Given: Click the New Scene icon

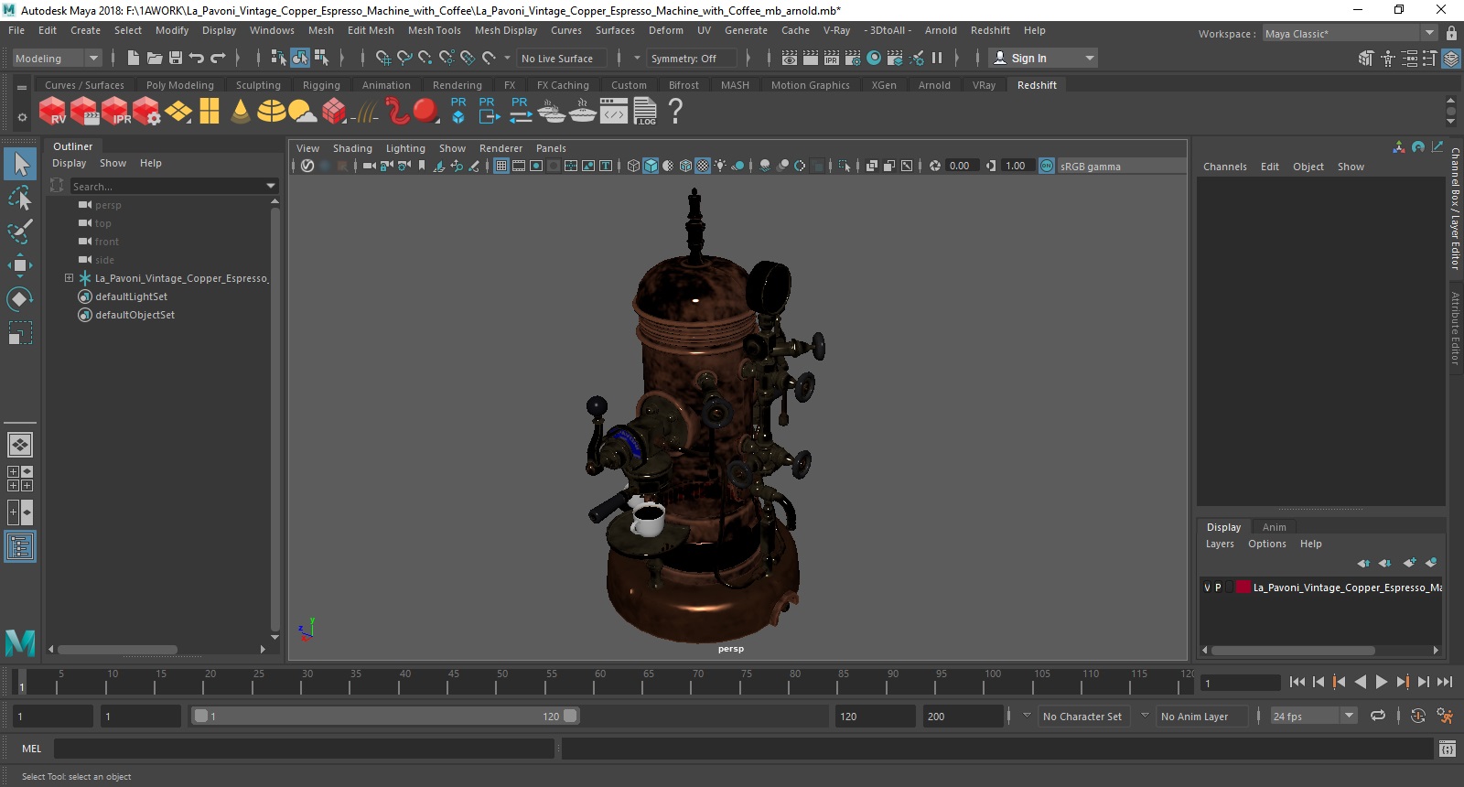Looking at the screenshot, I should coord(134,58).
